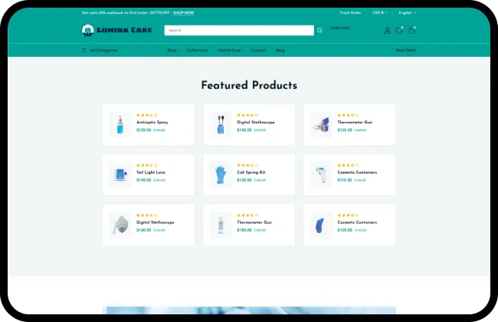
Task: Click the blue glove Coil Spring Kit image
Action: tap(221, 175)
